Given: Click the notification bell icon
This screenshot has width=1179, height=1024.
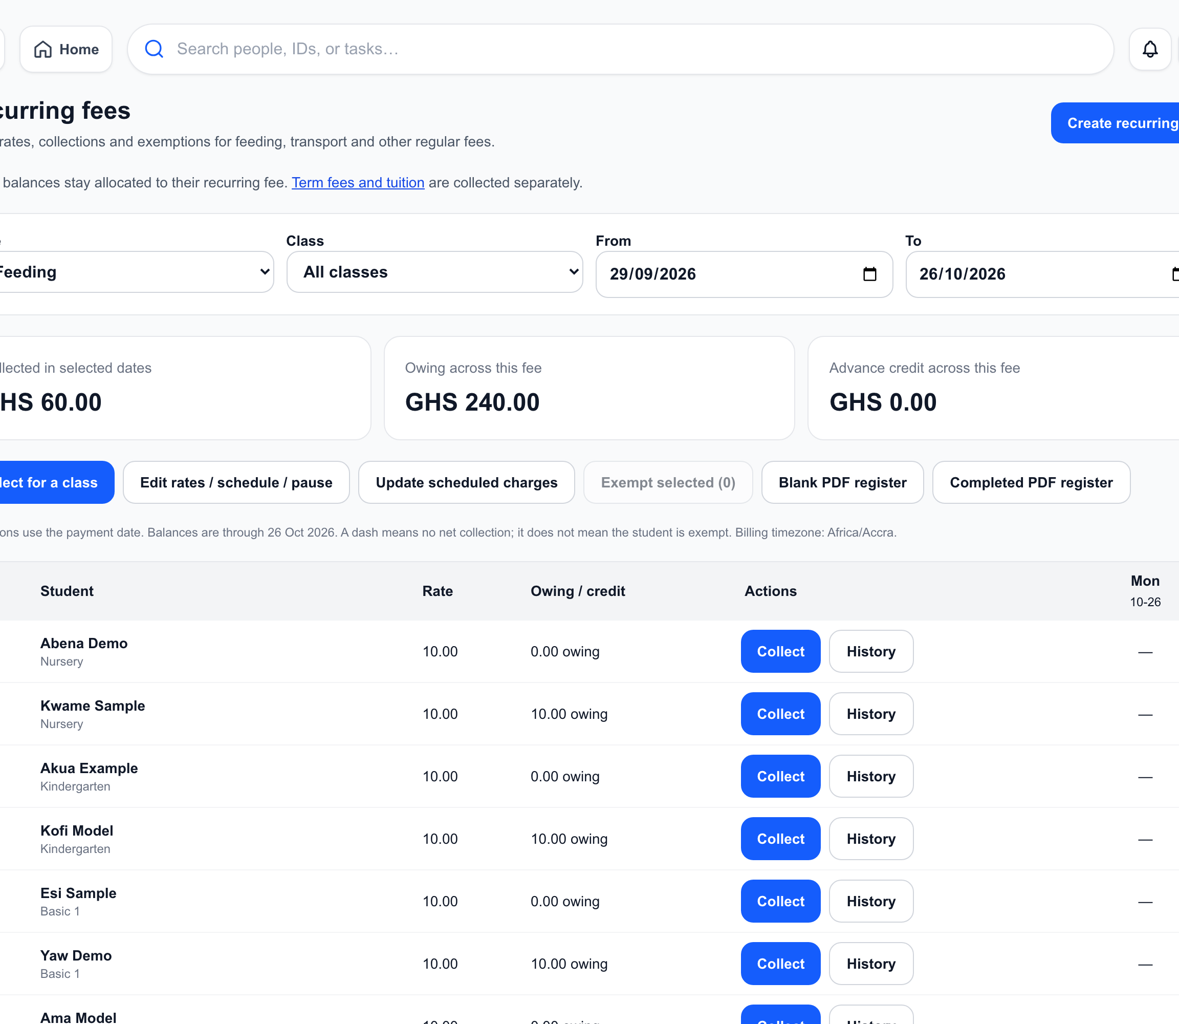Looking at the screenshot, I should (x=1150, y=49).
